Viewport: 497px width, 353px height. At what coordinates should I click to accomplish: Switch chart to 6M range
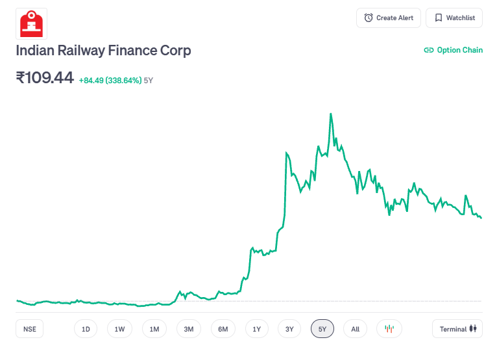pyautogui.click(x=223, y=329)
